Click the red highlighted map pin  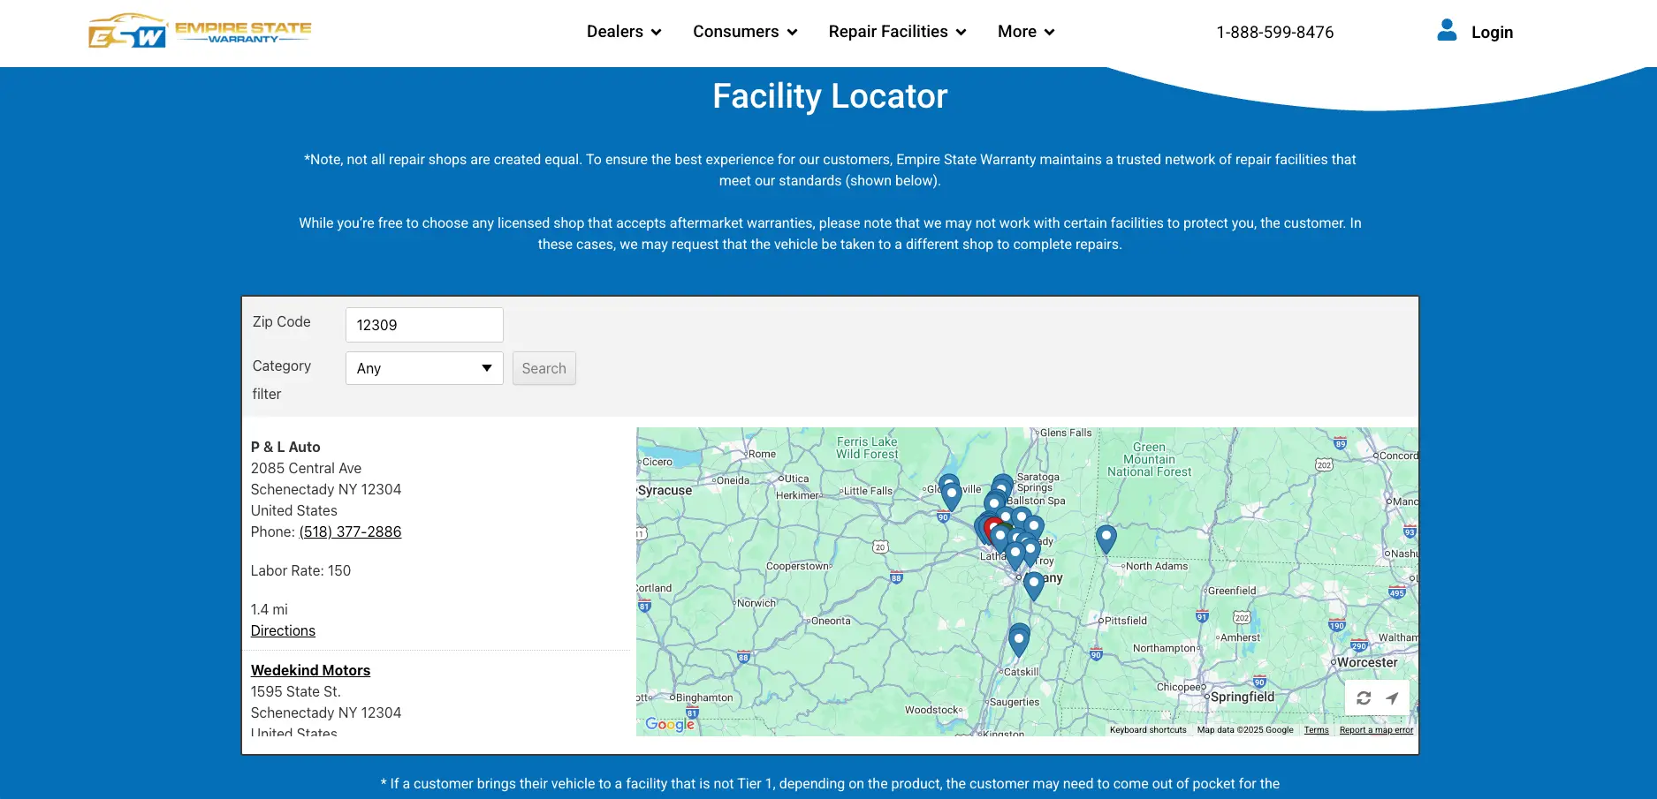tap(992, 527)
